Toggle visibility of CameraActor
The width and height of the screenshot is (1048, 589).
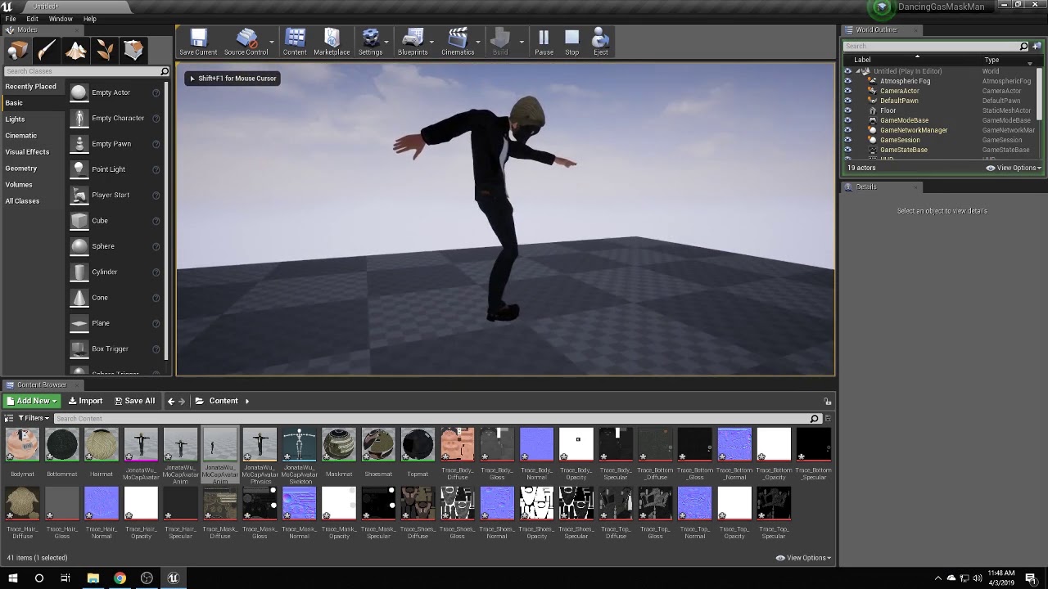click(x=847, y=91)
